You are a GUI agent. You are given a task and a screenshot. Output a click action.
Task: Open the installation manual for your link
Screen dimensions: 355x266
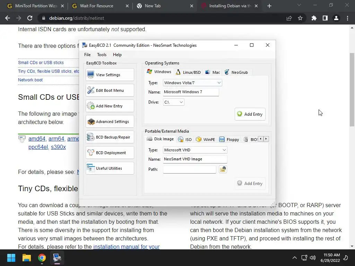[126, 246]
